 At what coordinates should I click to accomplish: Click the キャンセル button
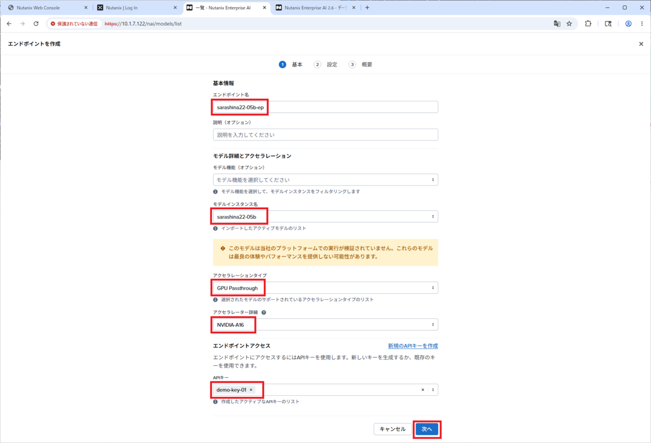pos(393,429)
